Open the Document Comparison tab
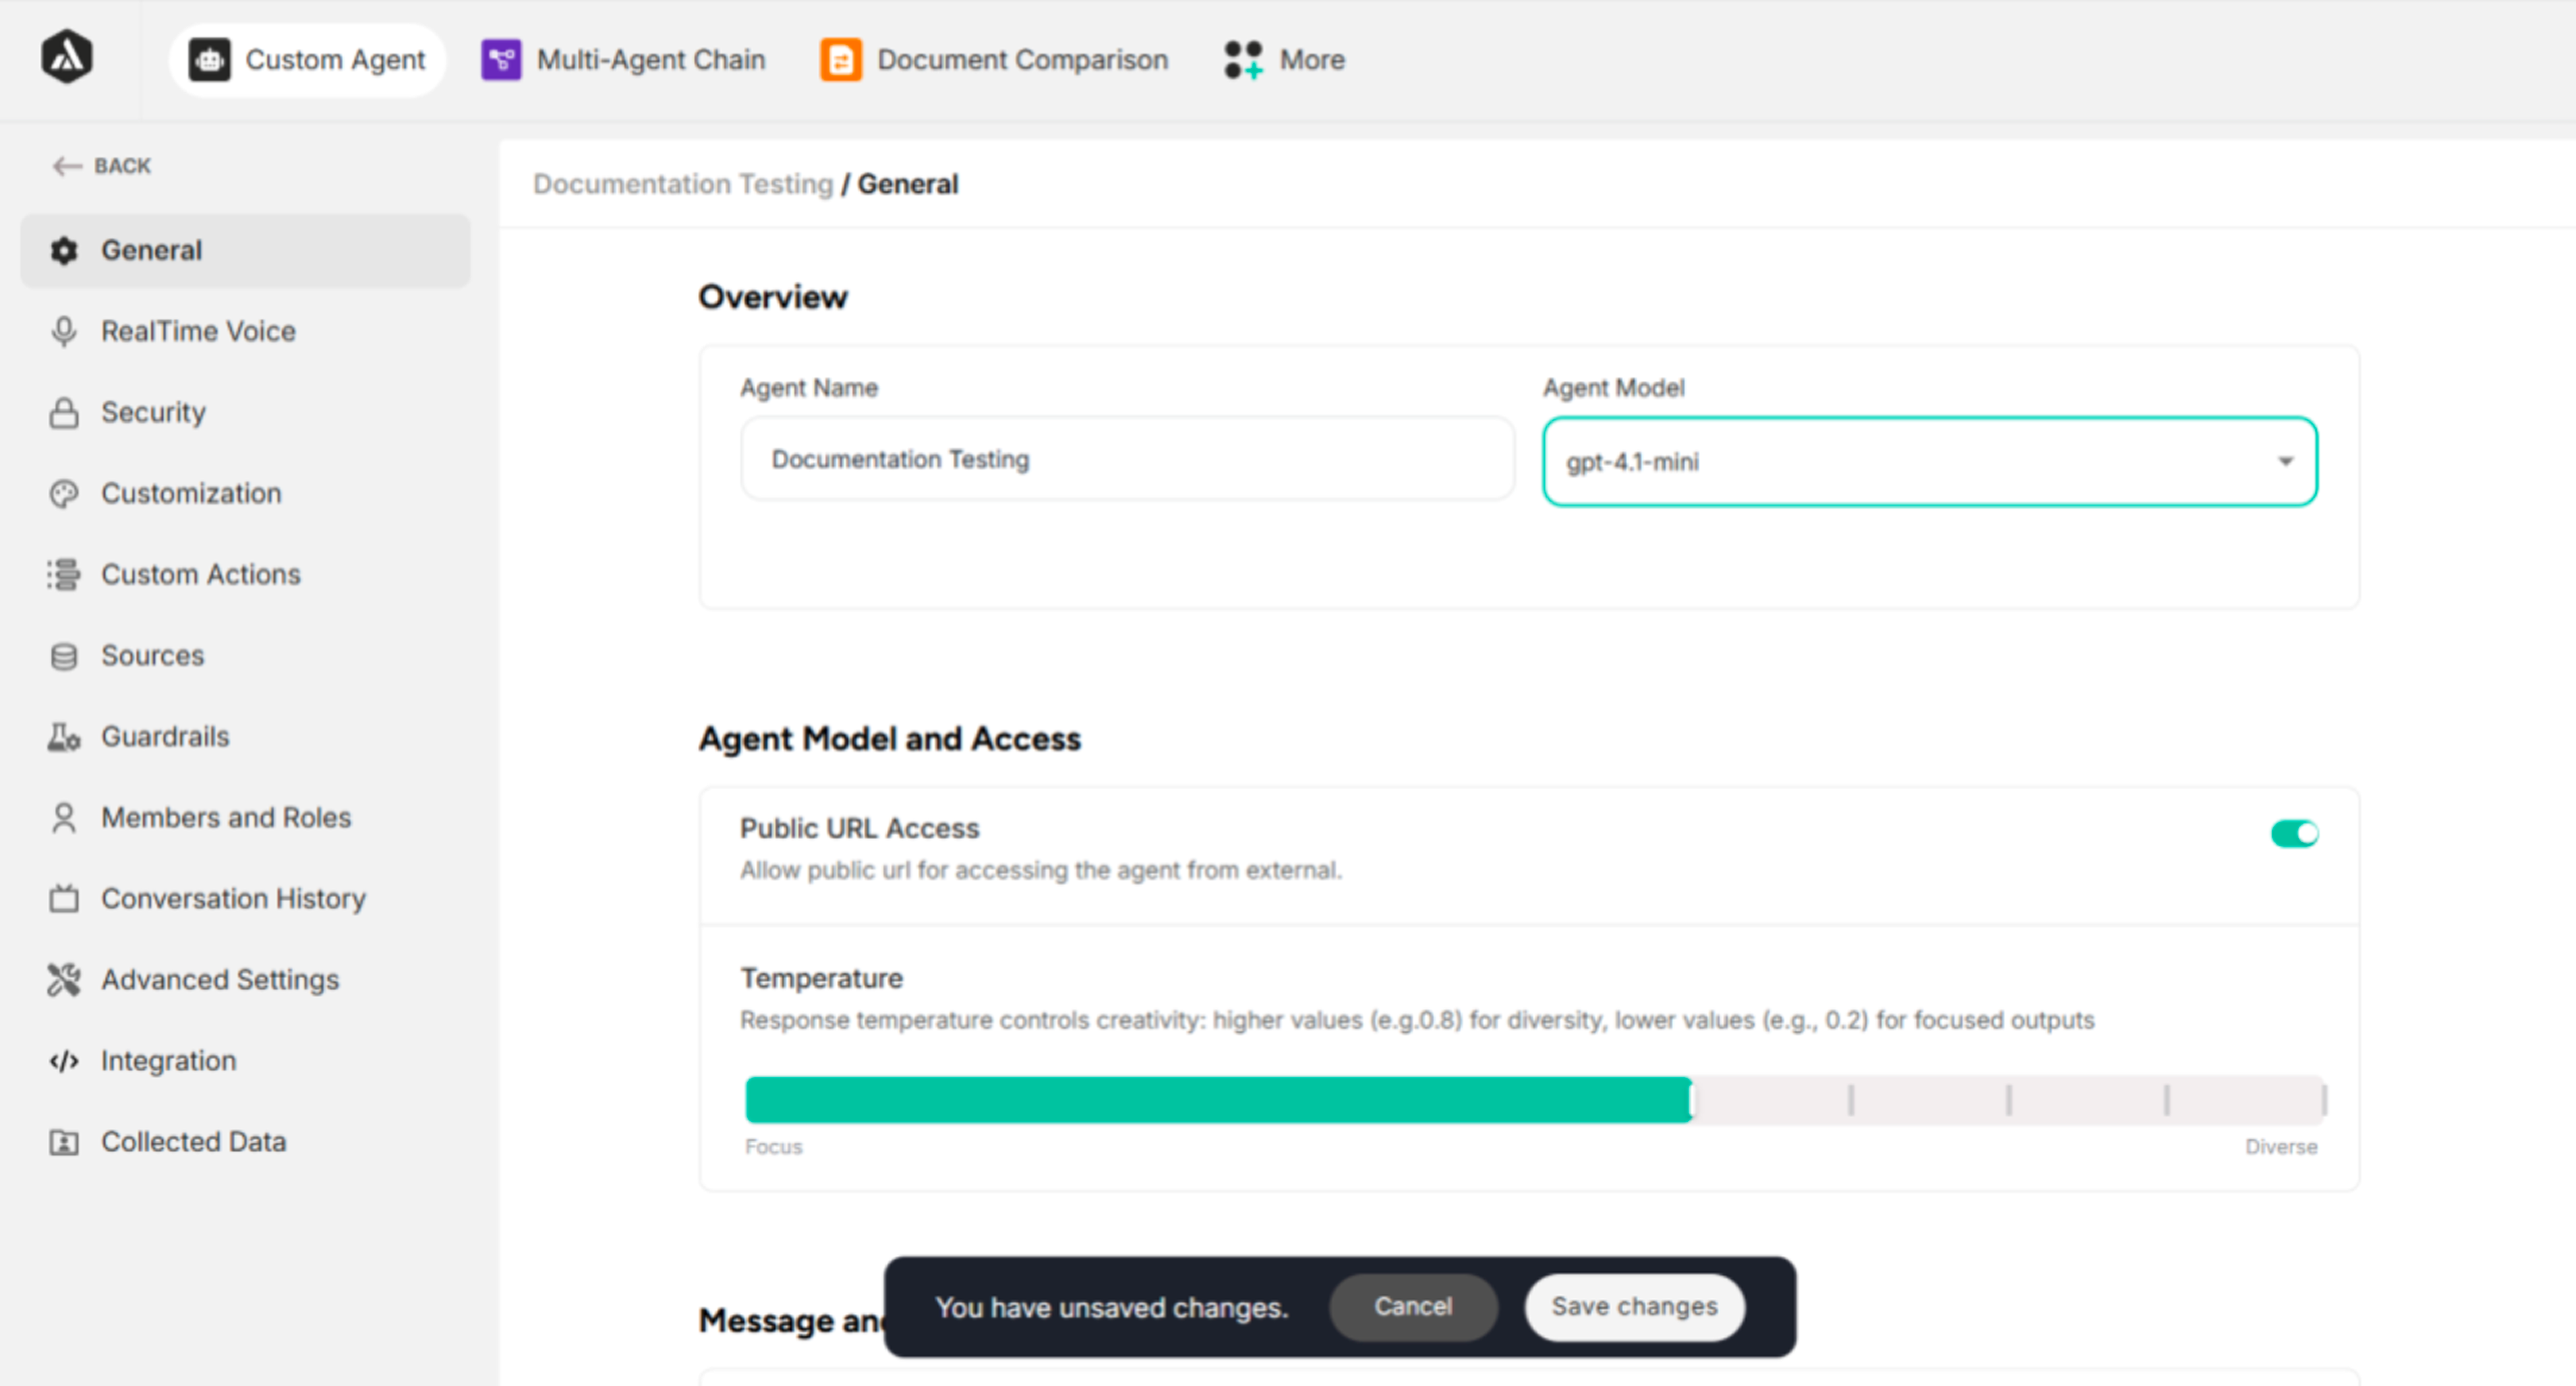 (x=995, y=60)
